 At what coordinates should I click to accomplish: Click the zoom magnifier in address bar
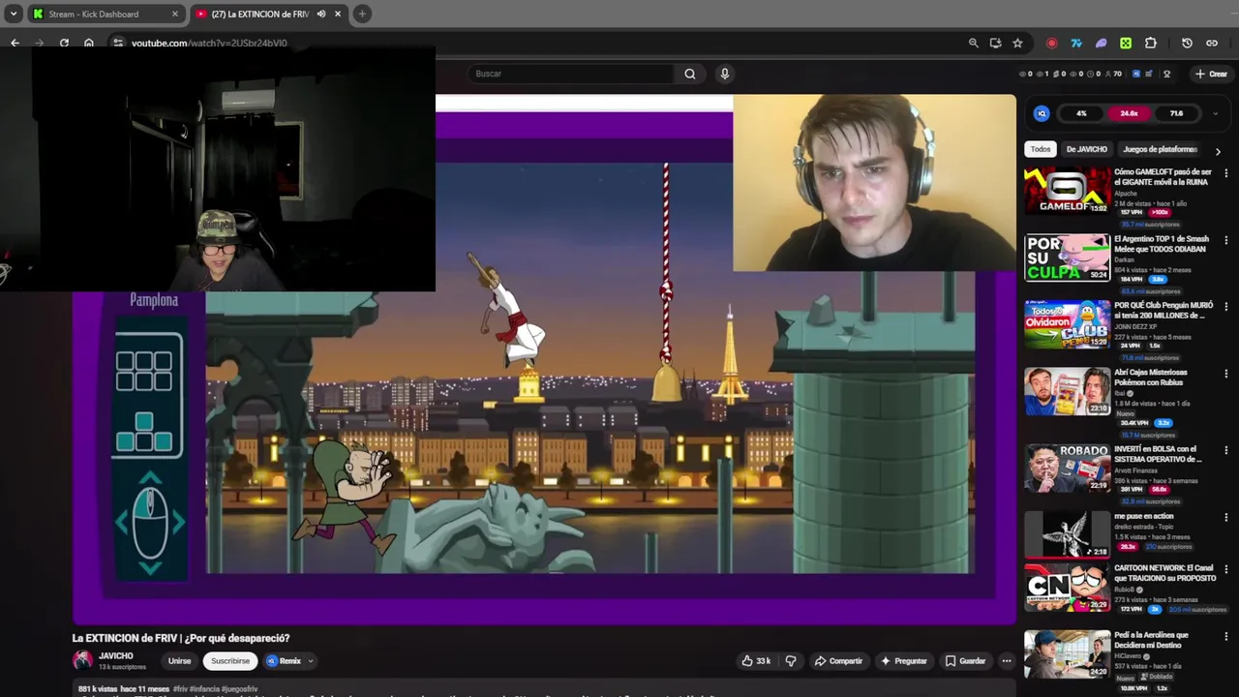click(x=974, y=43)
